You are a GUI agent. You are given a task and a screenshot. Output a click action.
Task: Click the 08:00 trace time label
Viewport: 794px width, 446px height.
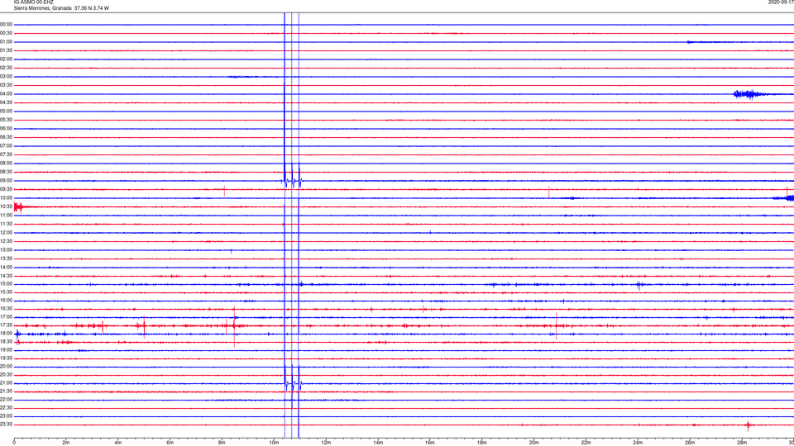pos(6,164)
